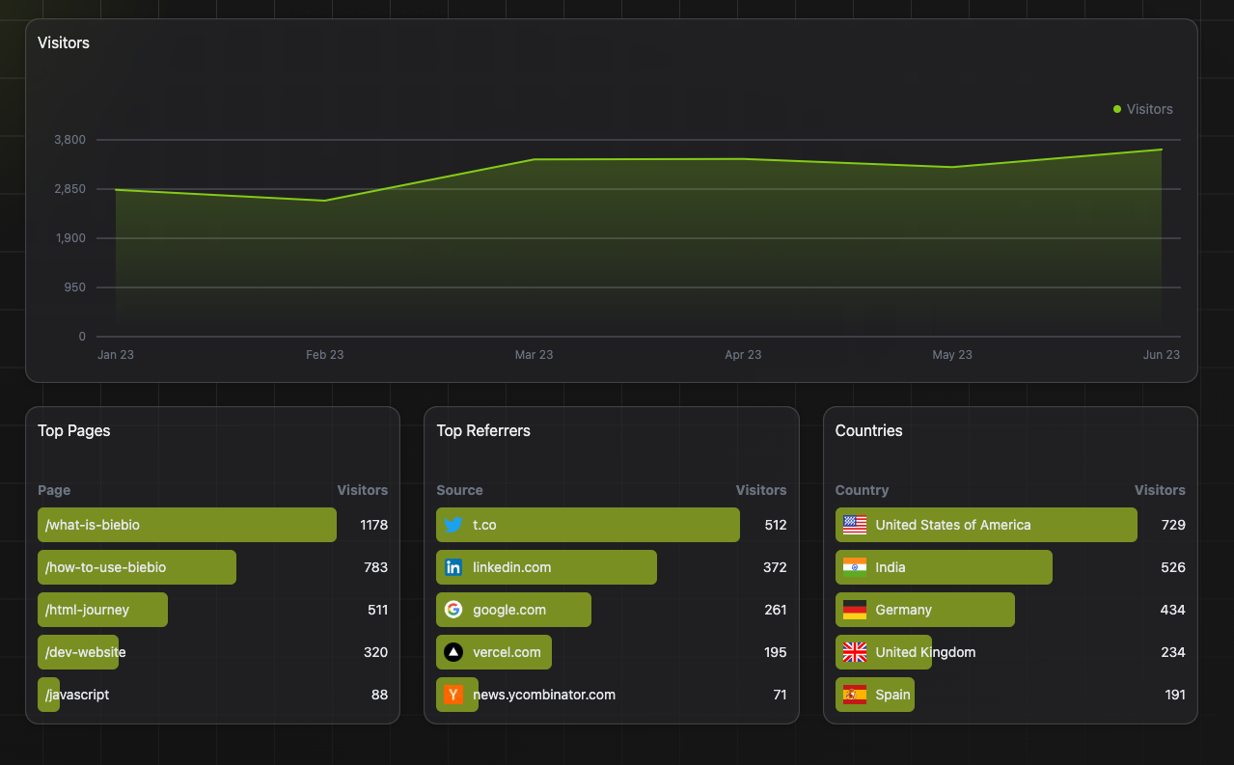Screen dimensions: 1234x765
Task: Click the Twitter bird icon for t.co
Action: [x=453, y=525]
